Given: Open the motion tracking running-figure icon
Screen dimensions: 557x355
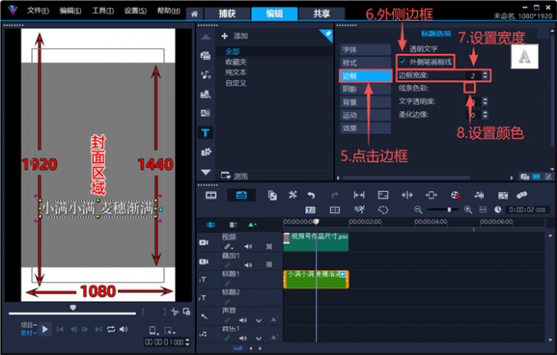Looking at the screenshot, I should [x=360, y=209].
